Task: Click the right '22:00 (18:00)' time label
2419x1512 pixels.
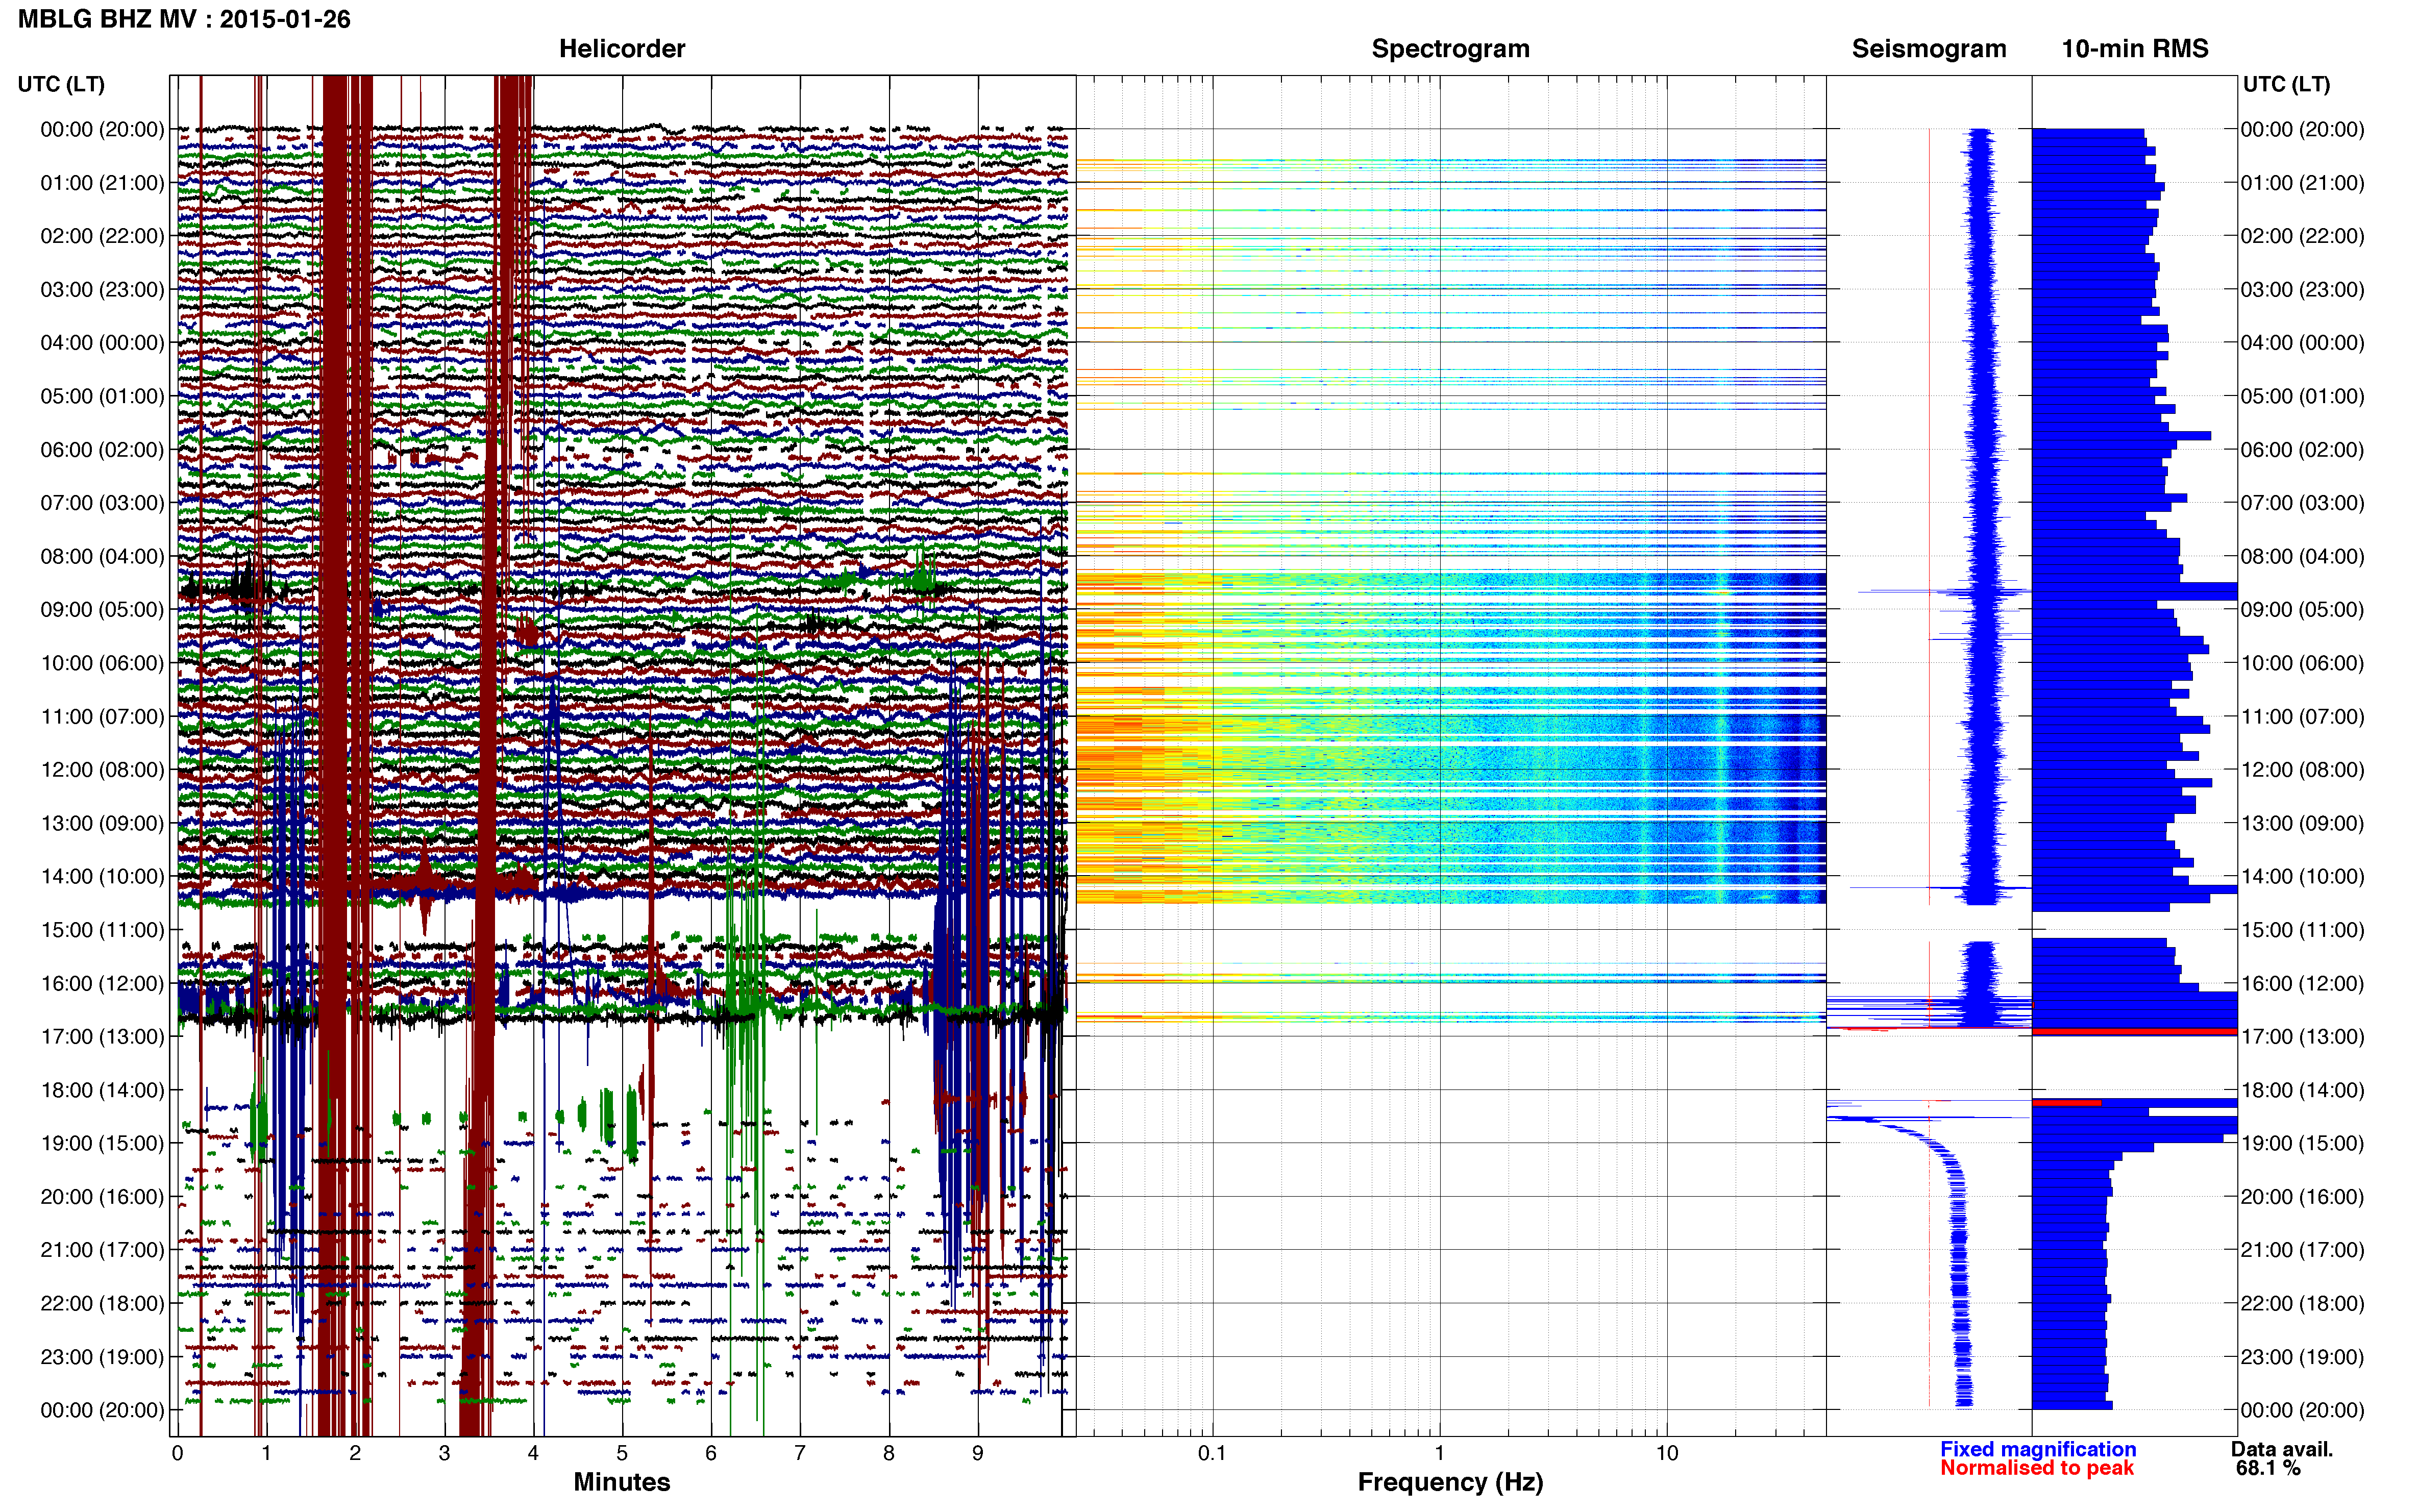Action: tap(2302, 1303)
